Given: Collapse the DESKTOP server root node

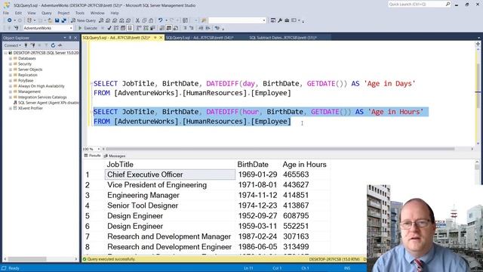Looking at the screenshot, I should 5,53.
